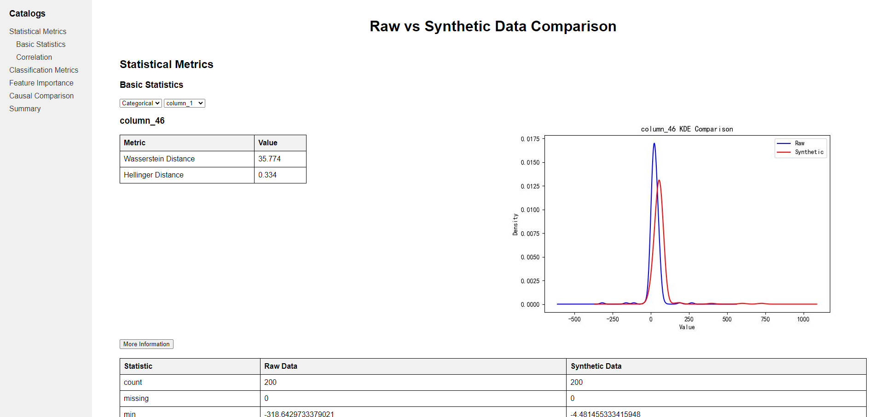The height and width of the screenshot is (417, 874).
Task: Click the More Information button
Action: [146, 344]
